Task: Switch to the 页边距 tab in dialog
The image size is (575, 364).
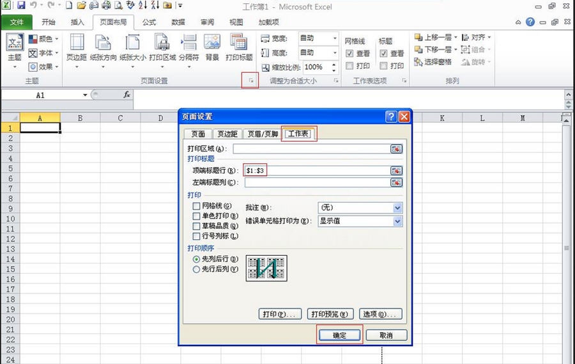Action: pos(227,134)
